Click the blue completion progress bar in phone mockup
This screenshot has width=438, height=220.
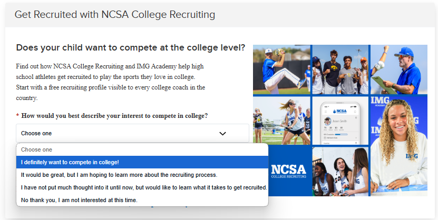pos(341,134)
